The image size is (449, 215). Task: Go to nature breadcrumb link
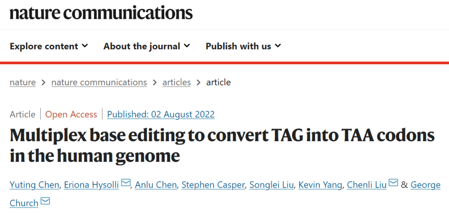(x=22, y=82)
